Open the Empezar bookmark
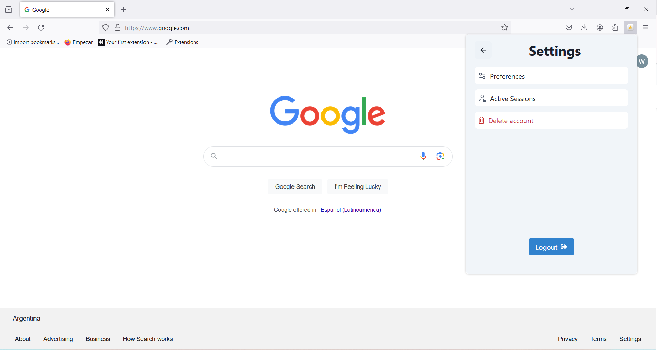Screen dimensions: 657x350 click(x=79, y=42)
